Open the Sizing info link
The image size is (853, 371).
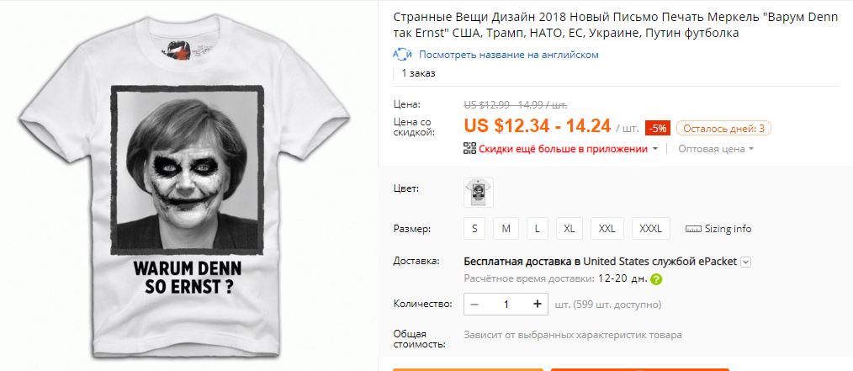(x=728, y=229)
